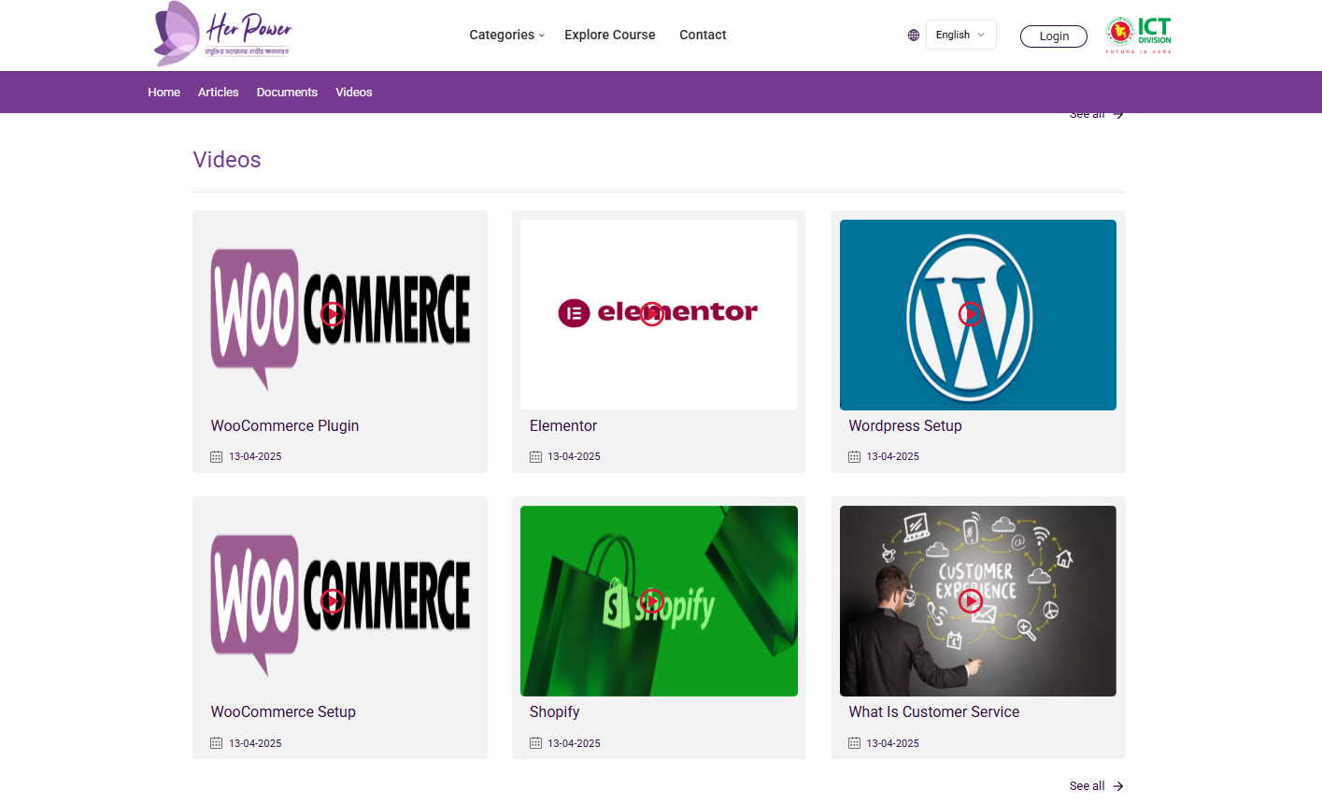Viewport: 1322px width, 804px height.
Task: Open the Wordpress Setup title link
Action: point(904,425)
